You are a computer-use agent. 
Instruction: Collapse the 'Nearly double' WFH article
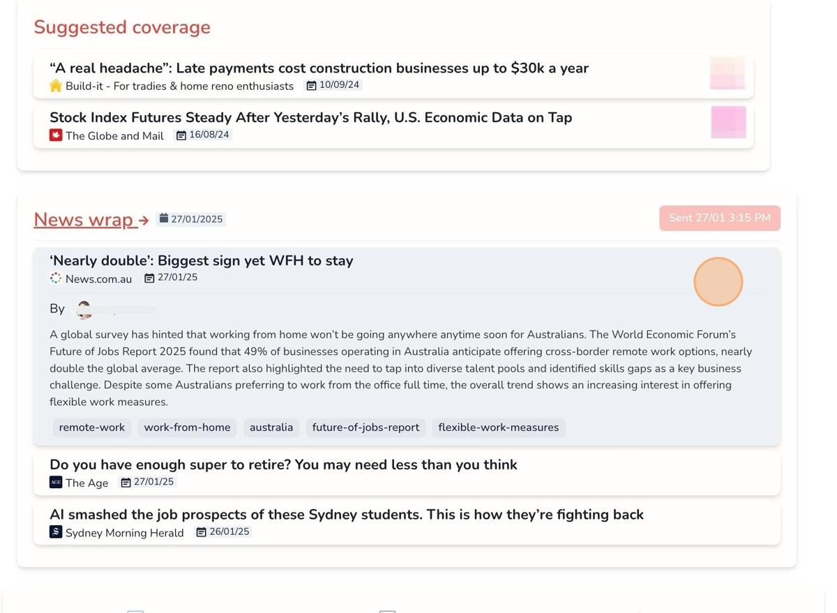pos(201,261)
